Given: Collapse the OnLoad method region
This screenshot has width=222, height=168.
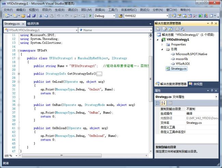Looking at the screenshot, I should click(19, 82).
